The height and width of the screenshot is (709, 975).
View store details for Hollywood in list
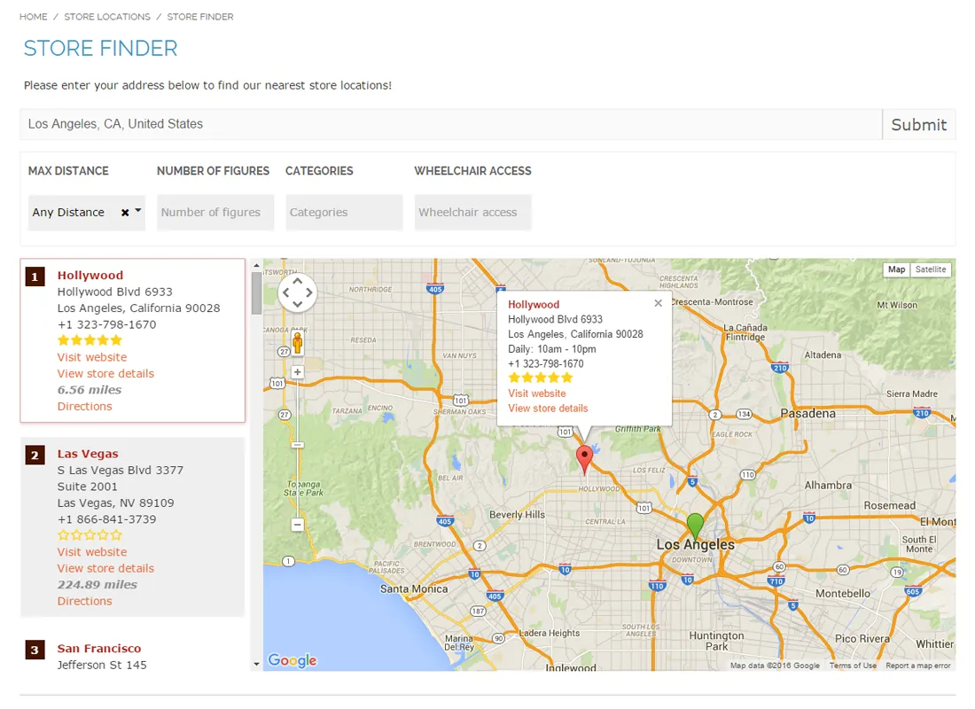pos(105,373)
